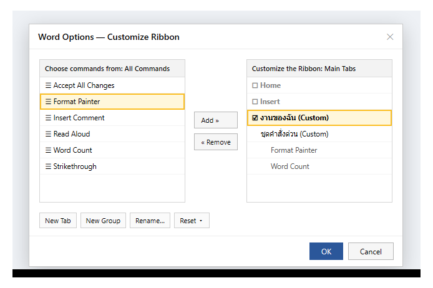Select Word Count in the command list
The image size is (433, 288).
pos(112,150)
